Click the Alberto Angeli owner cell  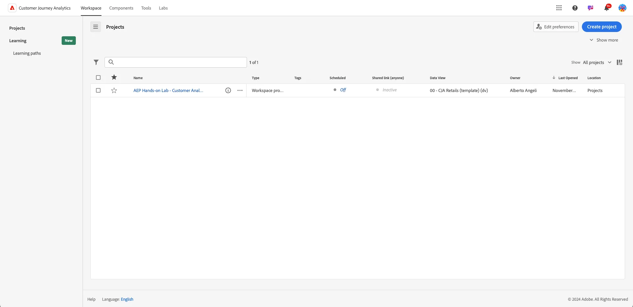(523, 90)
